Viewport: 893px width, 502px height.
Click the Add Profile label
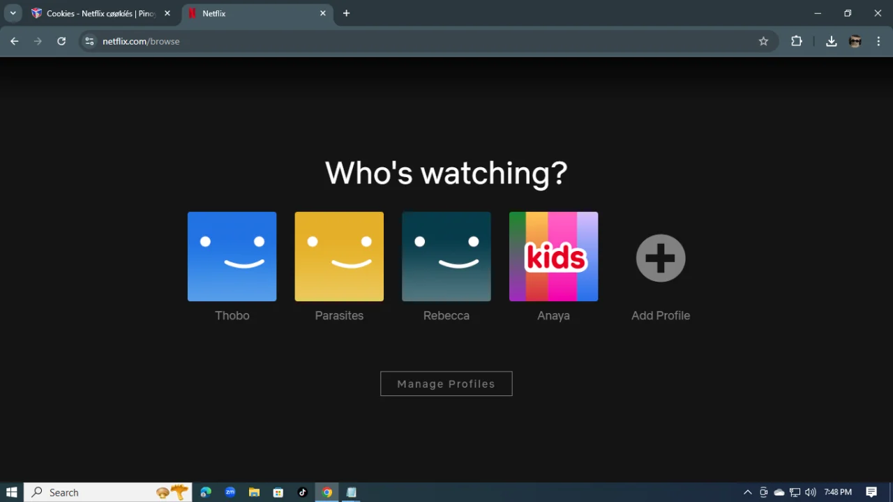point(661,316)
